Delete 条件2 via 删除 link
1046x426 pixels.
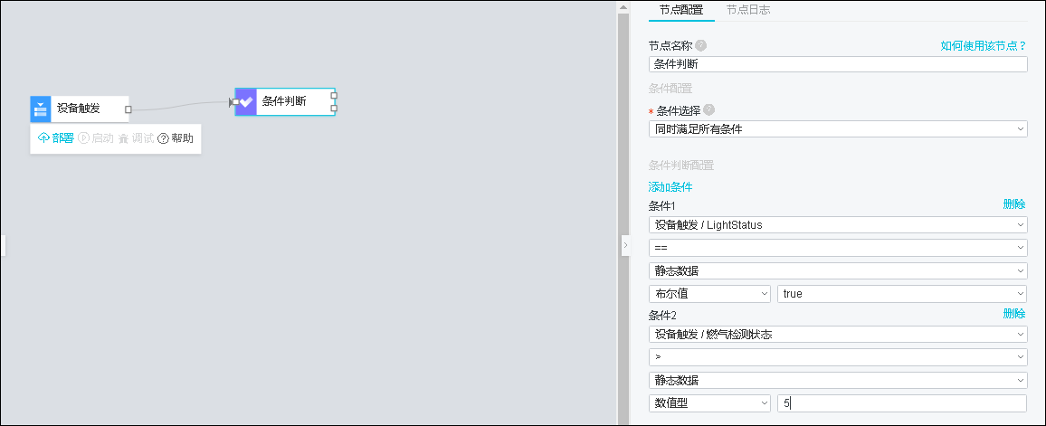point(1014,313)
